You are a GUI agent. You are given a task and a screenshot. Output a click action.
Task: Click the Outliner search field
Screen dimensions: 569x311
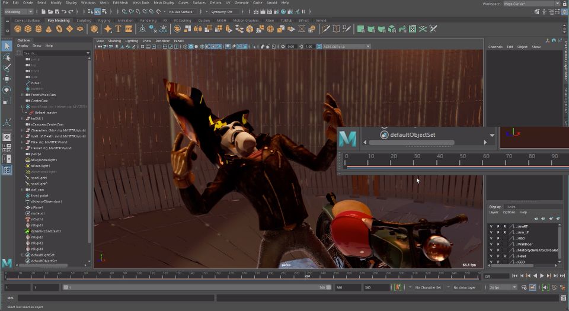pyautogui.click(x=53, y=53)
